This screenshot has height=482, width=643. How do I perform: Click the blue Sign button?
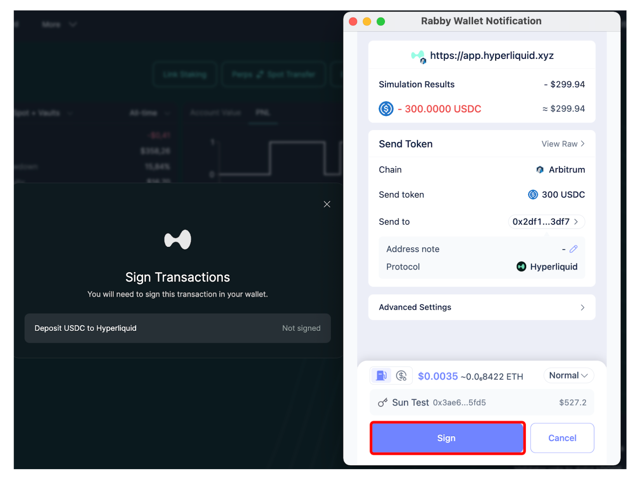(447, 438)
